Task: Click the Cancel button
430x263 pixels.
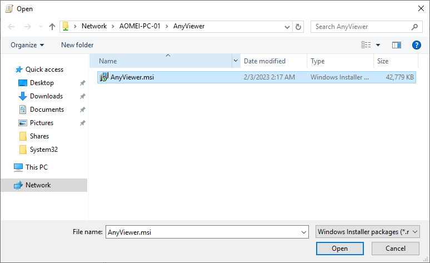Action: (396, 249)
